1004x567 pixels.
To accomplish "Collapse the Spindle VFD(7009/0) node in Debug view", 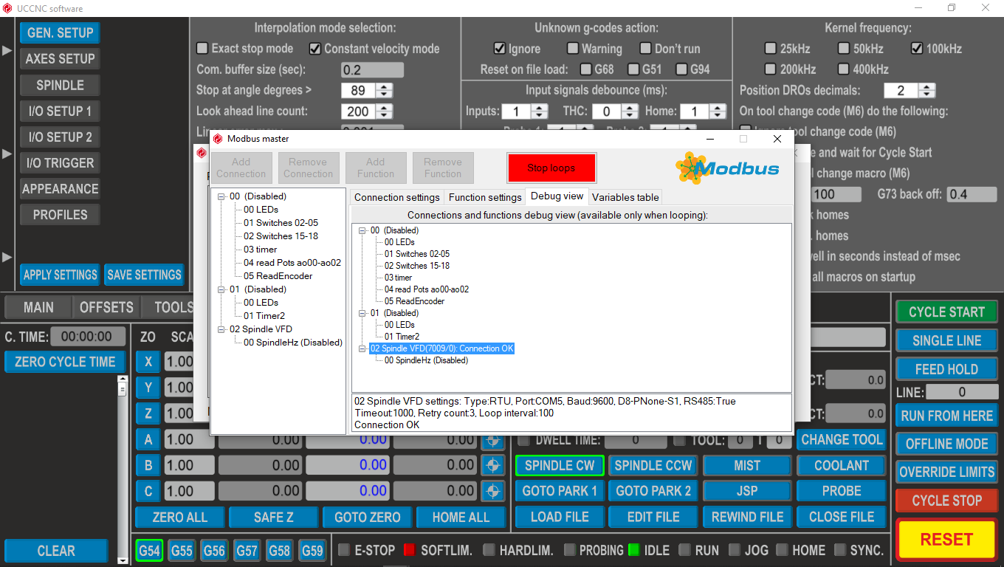I will [x=362, y=348].
